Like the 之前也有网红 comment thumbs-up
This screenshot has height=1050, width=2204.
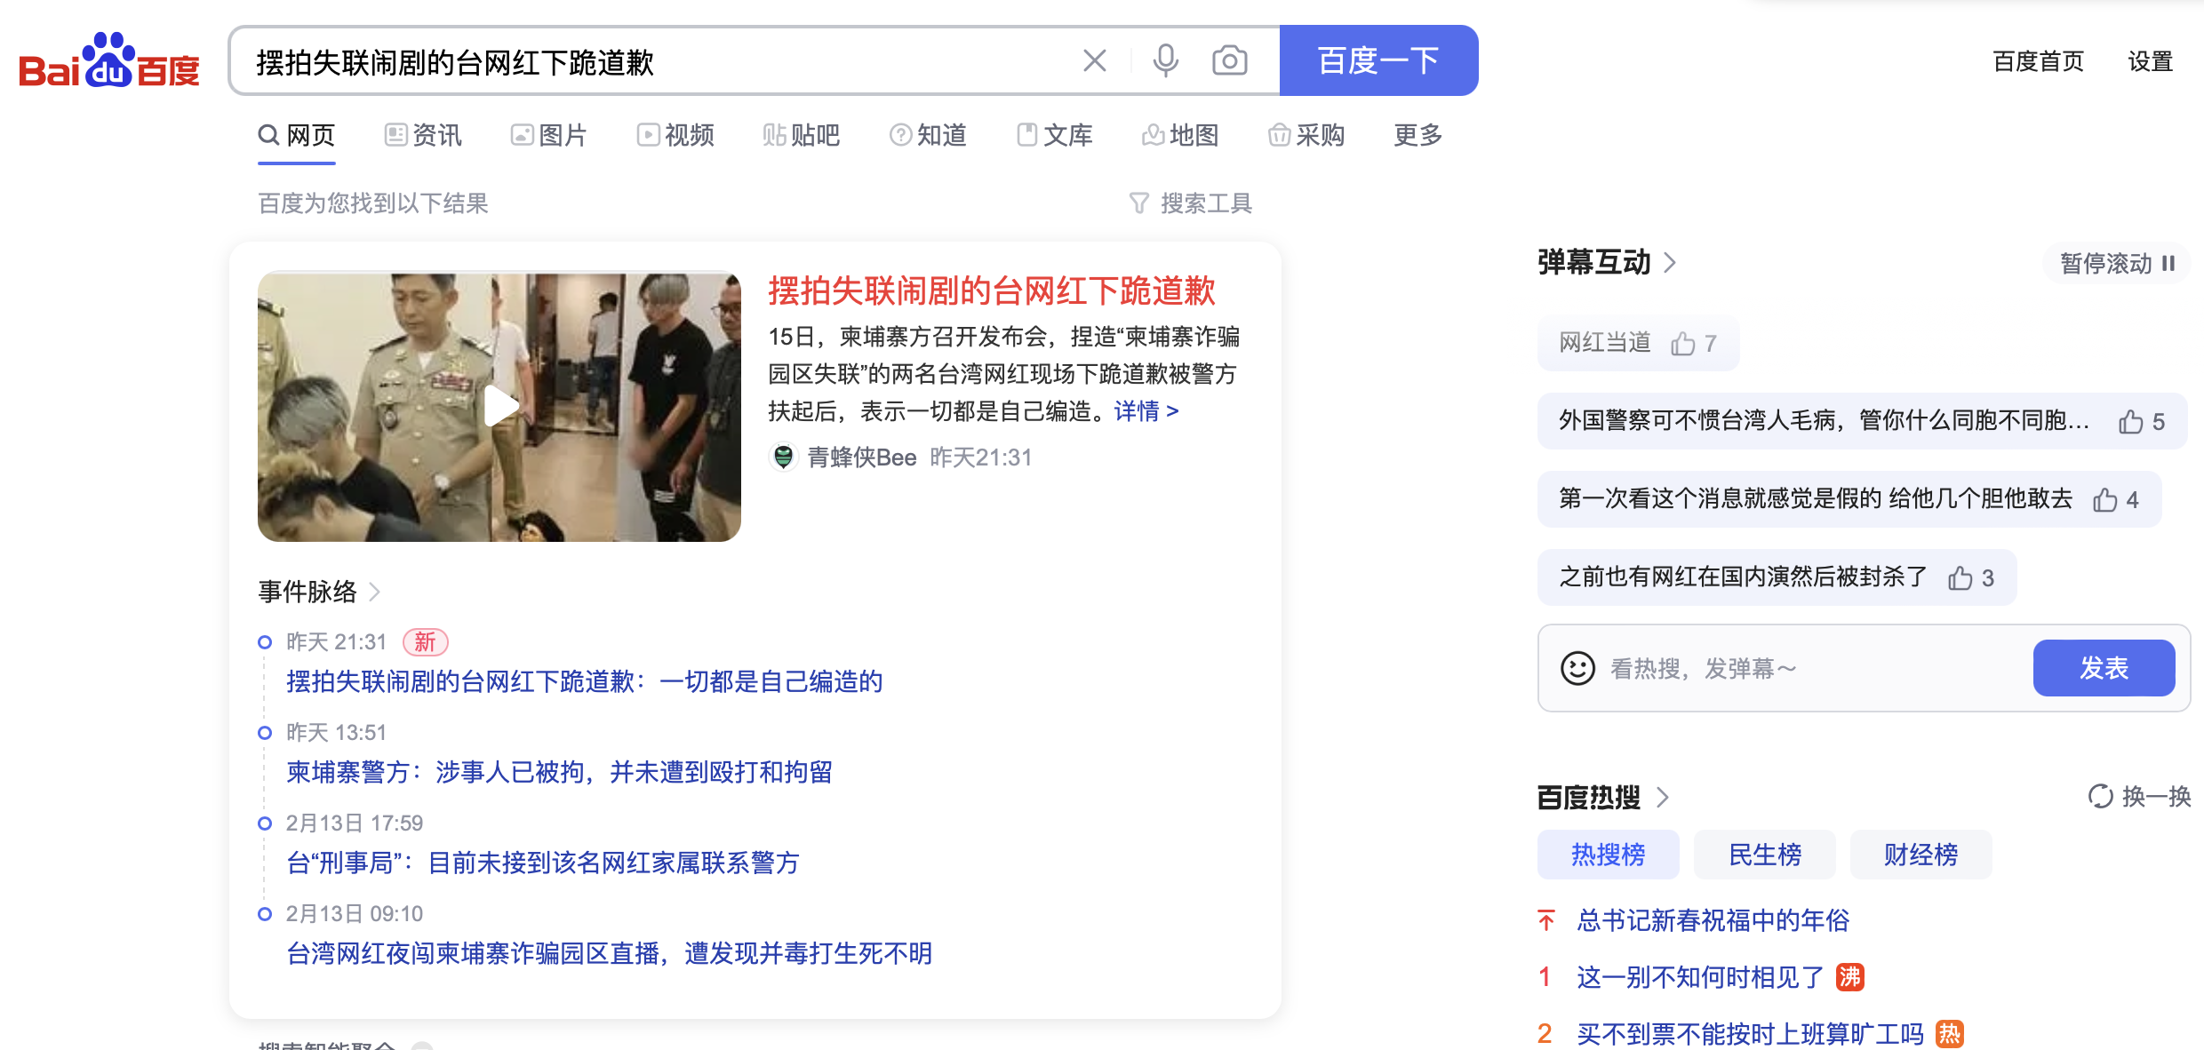click(x=1960, y=578)
